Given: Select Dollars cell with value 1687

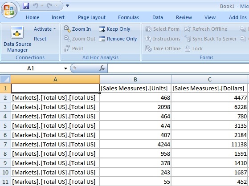Looking at the screenshot, I should point(210,172).
